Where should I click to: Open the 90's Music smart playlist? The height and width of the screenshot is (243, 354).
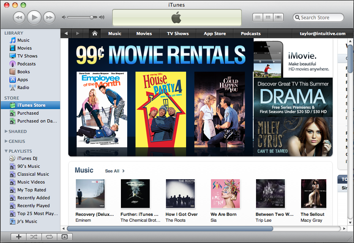coord(30,166)
